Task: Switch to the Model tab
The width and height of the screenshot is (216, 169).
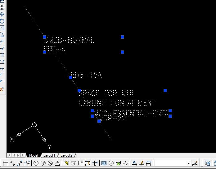Action: coord(34,155)
